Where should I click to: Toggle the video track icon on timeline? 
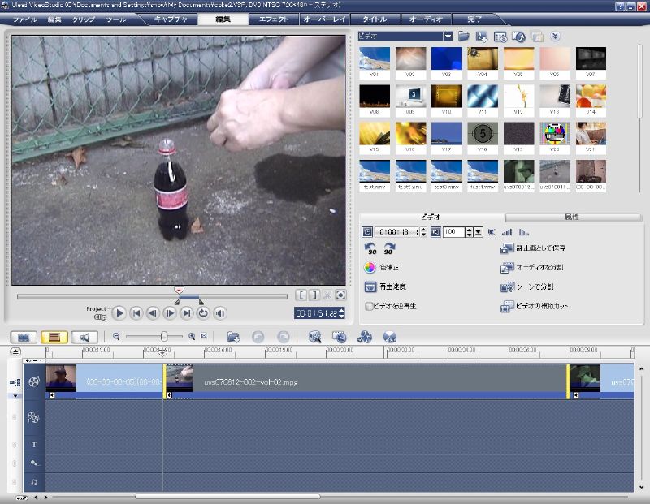33,381
